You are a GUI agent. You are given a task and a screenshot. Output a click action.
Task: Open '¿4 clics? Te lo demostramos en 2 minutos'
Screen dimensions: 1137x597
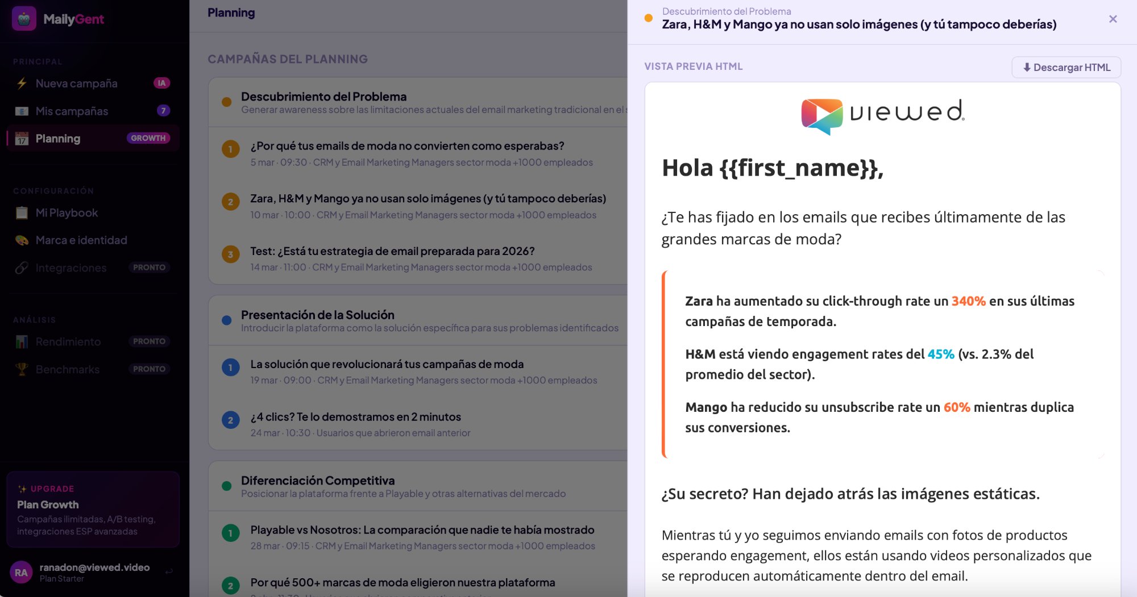[x=418, y=424]
